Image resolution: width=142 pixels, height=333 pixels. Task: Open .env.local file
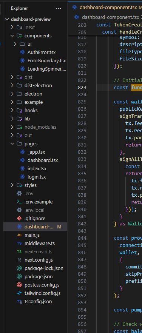34,210
